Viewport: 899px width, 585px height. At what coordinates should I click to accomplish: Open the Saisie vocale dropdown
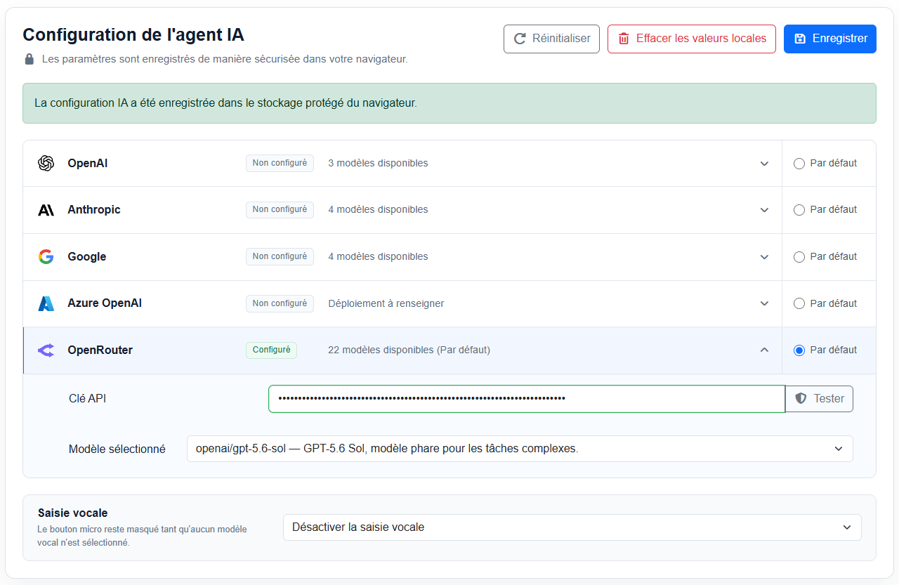pos(572,527)
